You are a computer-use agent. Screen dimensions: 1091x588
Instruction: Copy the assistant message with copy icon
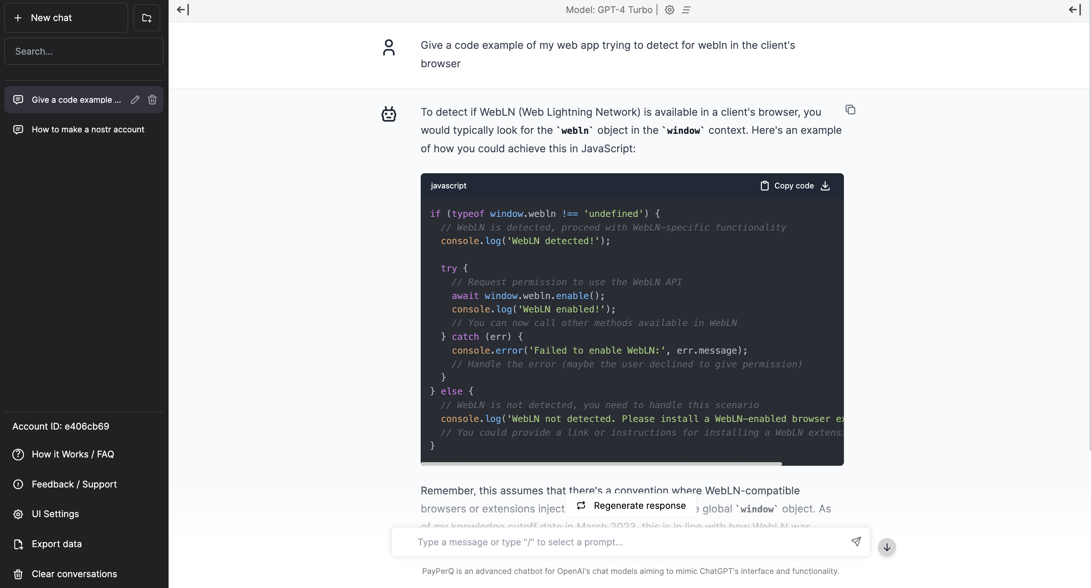click(x=850, y=110)
